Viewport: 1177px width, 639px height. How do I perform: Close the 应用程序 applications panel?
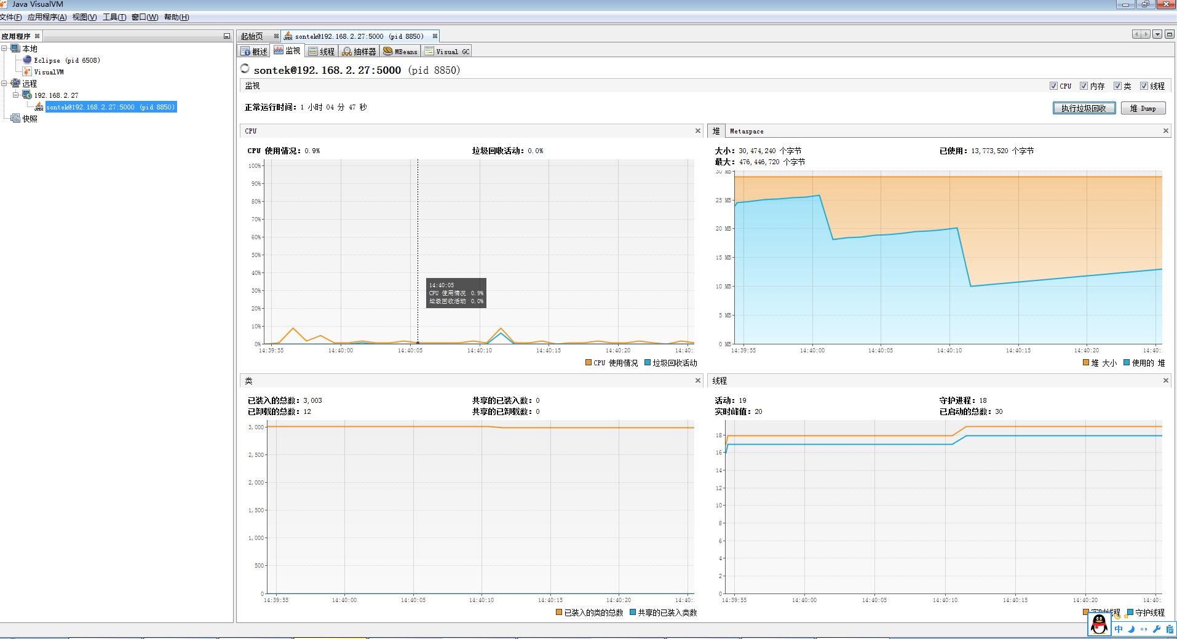pyautogui.click(x=38, y=36)
